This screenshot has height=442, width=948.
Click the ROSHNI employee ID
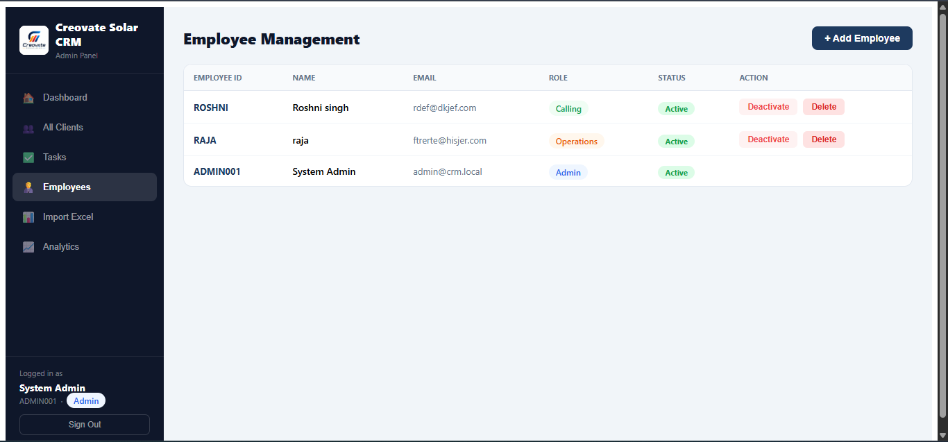coord(211,108)
